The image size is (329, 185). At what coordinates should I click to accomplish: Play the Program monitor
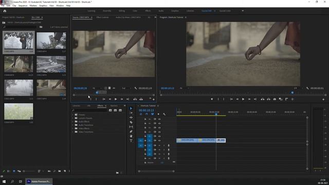[x=243, y=99]
